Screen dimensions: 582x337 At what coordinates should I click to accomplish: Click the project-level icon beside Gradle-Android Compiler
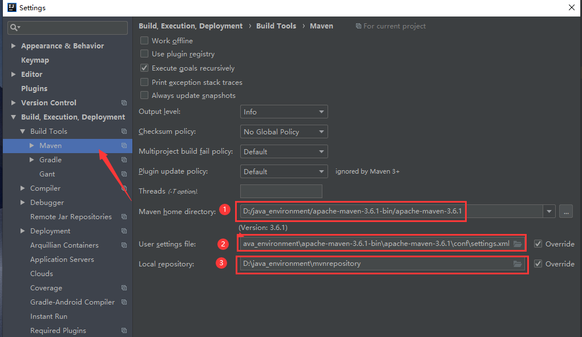click(124, 302)
